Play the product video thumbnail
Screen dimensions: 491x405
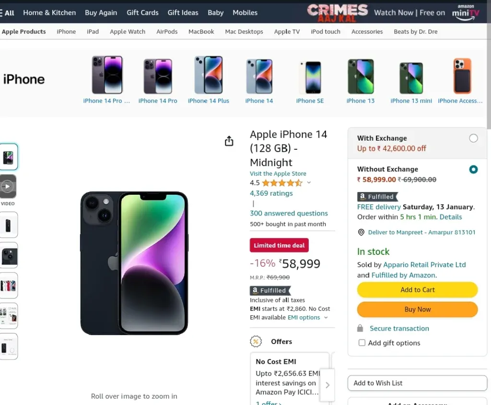click(8, 187)
